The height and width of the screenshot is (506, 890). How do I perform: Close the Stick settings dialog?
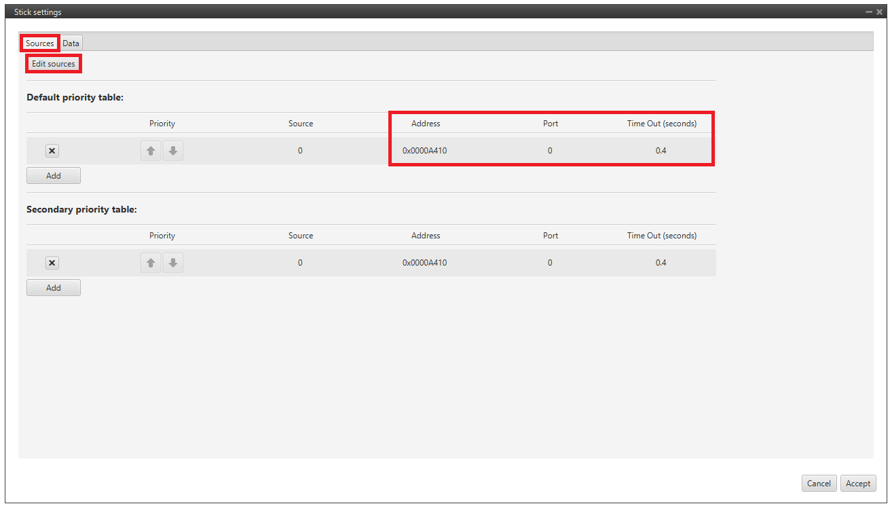point(879,12)
